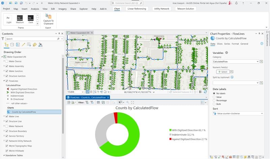Open the Telecom Solution ribbon tab
This screenshot has height=159, width=270.
click(x=185, y=9)
